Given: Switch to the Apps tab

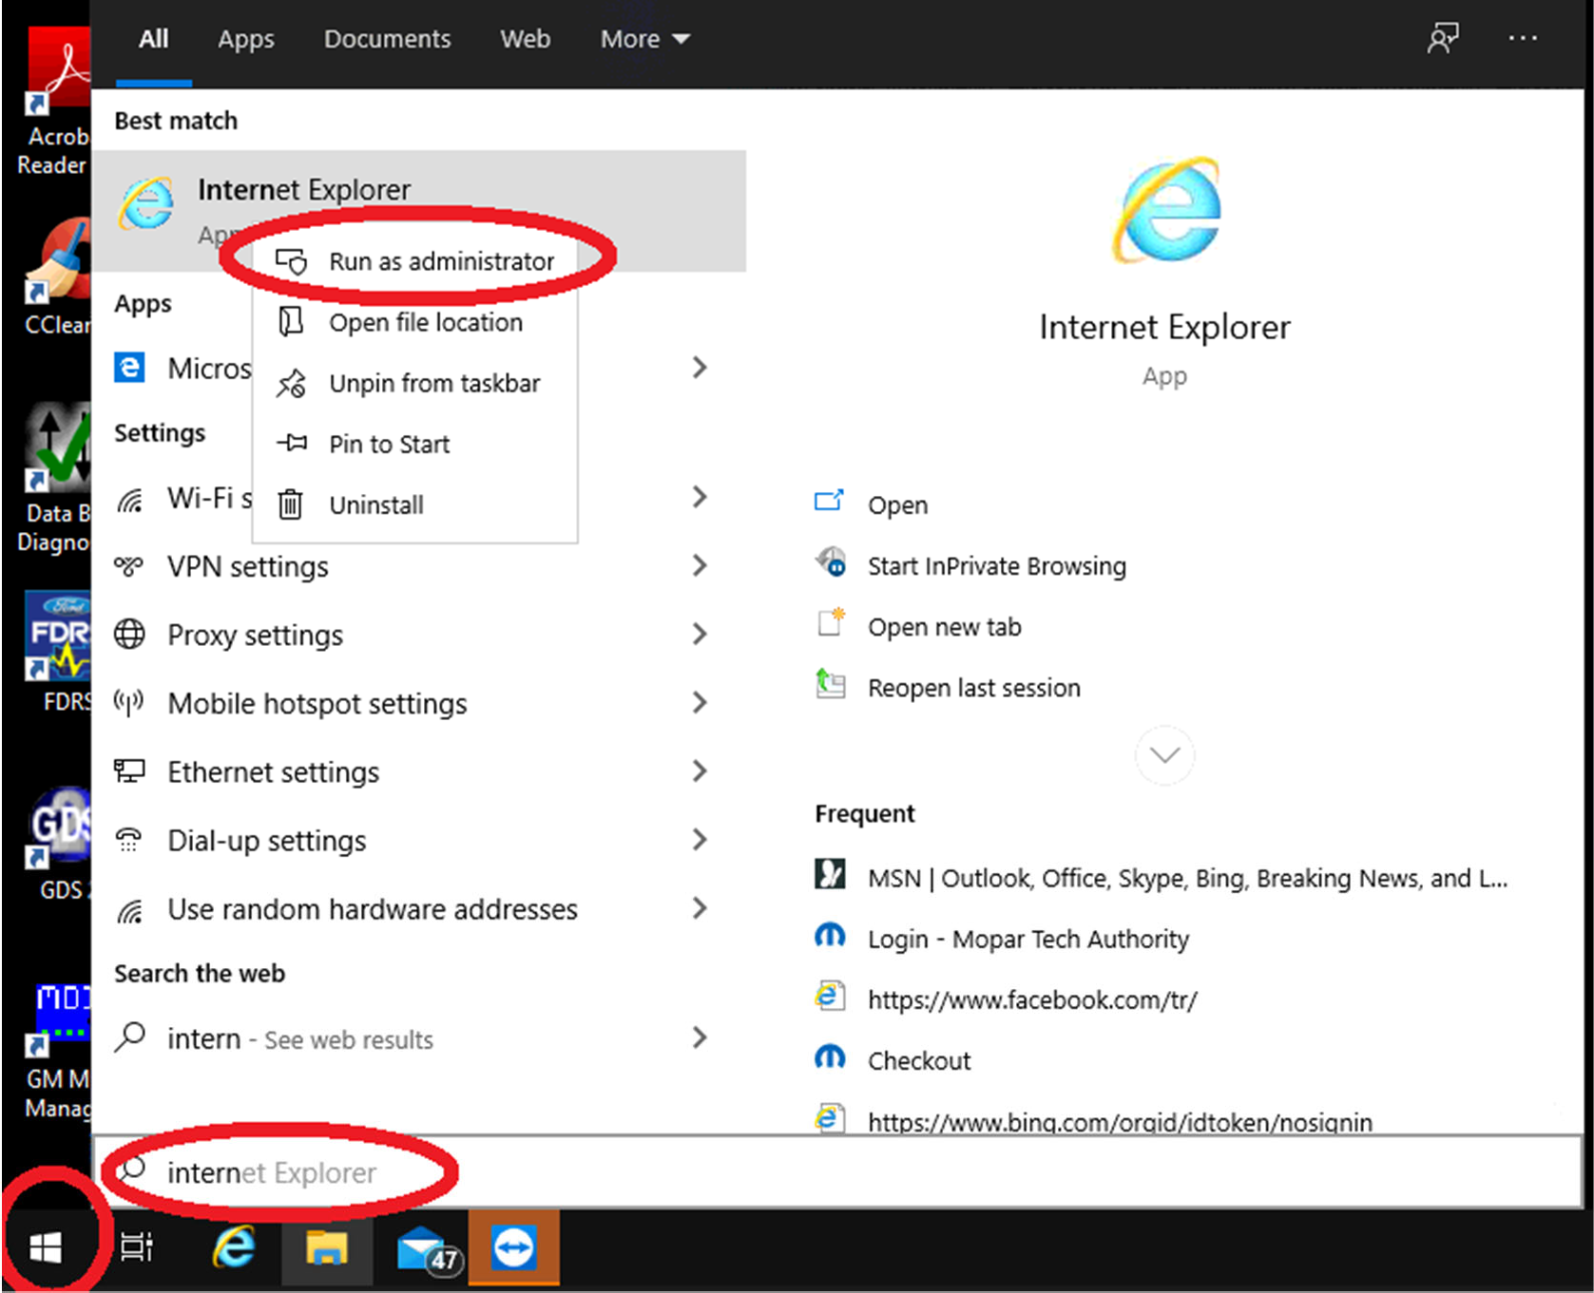Looking at the screenshot, I should tap(245, 39).
